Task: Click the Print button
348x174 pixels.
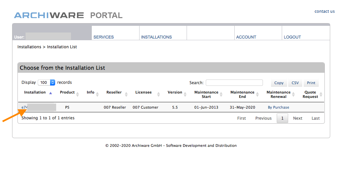Action: [311, 83]
